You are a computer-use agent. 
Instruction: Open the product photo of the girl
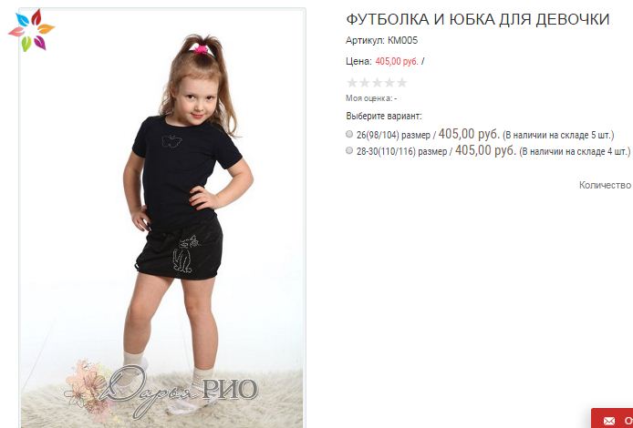162,218
